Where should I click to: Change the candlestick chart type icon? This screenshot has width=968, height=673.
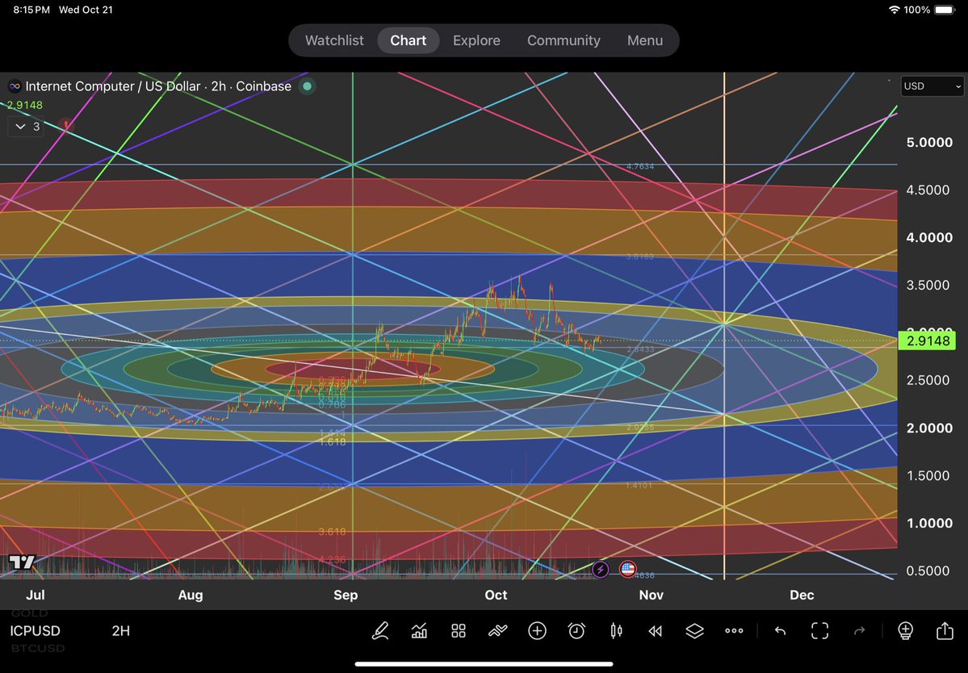click(616, 630)
